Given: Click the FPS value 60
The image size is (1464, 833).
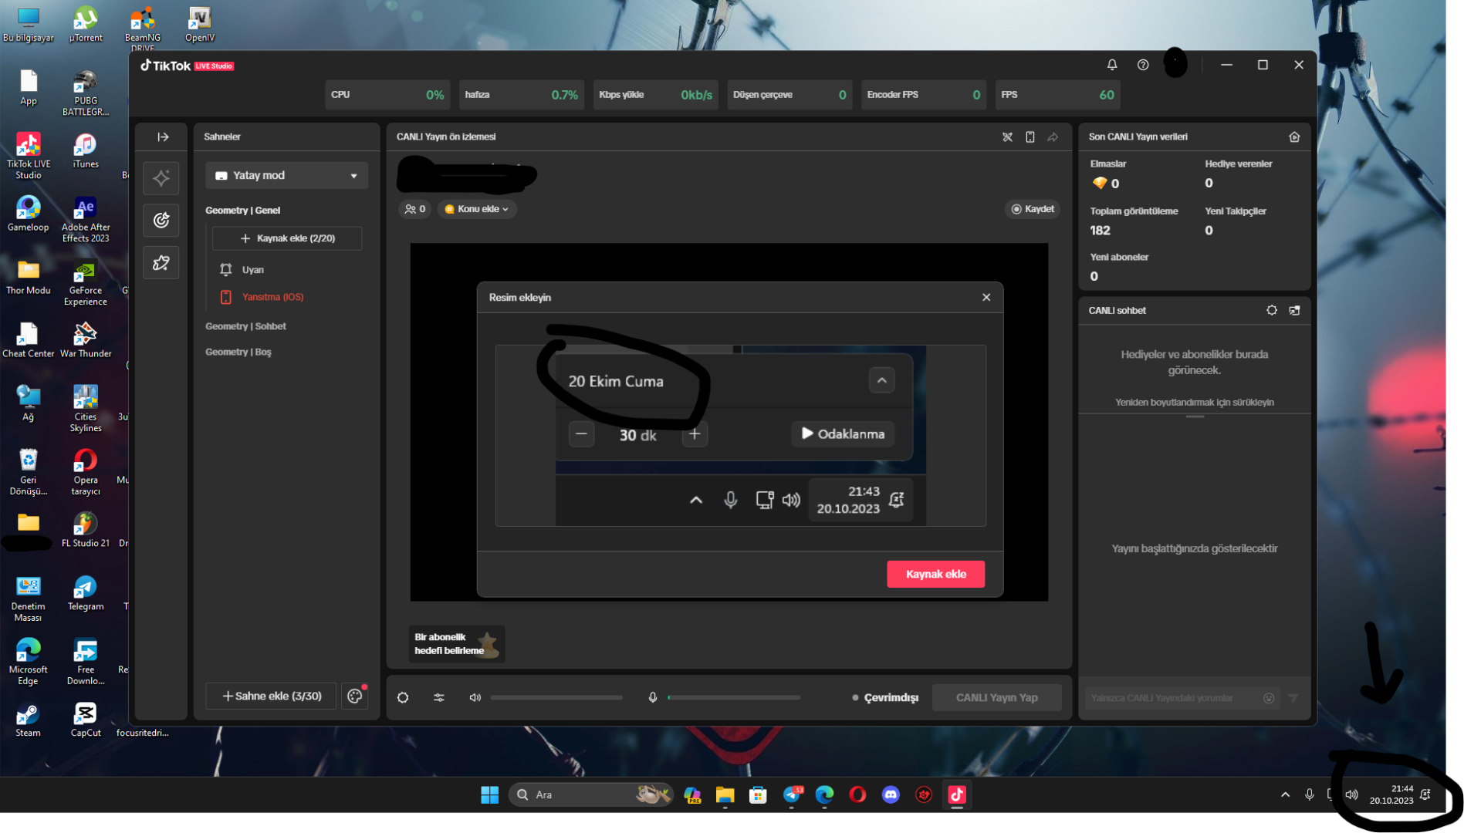Looking at the screenshot, I should [x=1106, y=95].
